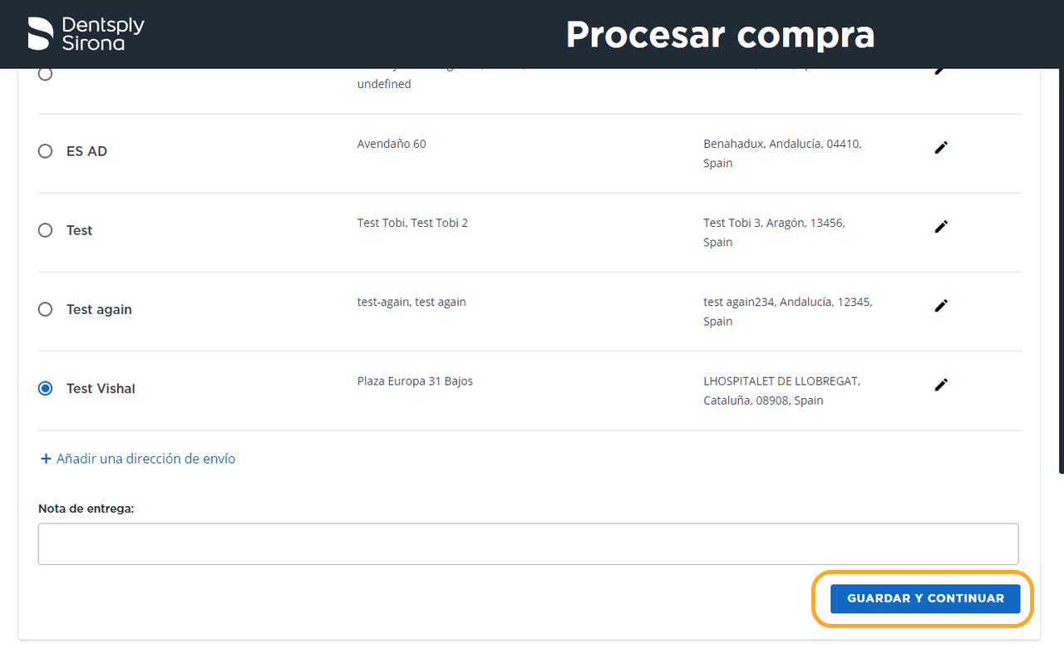Click the plus icon to add shipping address
The height and width of the screenshot is (654, 1064).
pos(46,459)
